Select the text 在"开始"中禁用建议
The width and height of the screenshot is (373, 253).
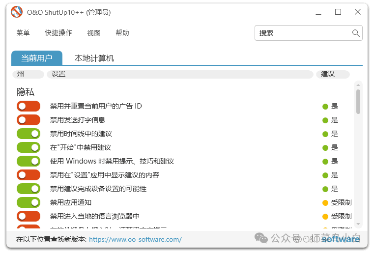[x=81, y=147]
